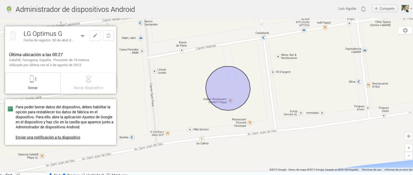The height and width of the screenshot is (175, 413).
Task: Open Términos de uso link
Action: click(x=371, y=170)
